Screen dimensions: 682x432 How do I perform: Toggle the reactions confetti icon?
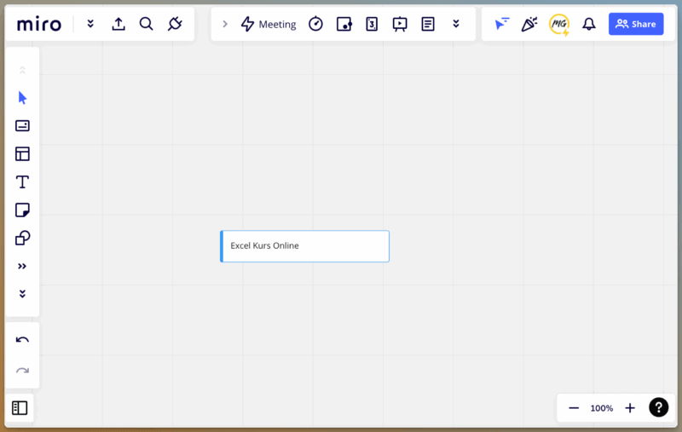[x=529, y=24]
